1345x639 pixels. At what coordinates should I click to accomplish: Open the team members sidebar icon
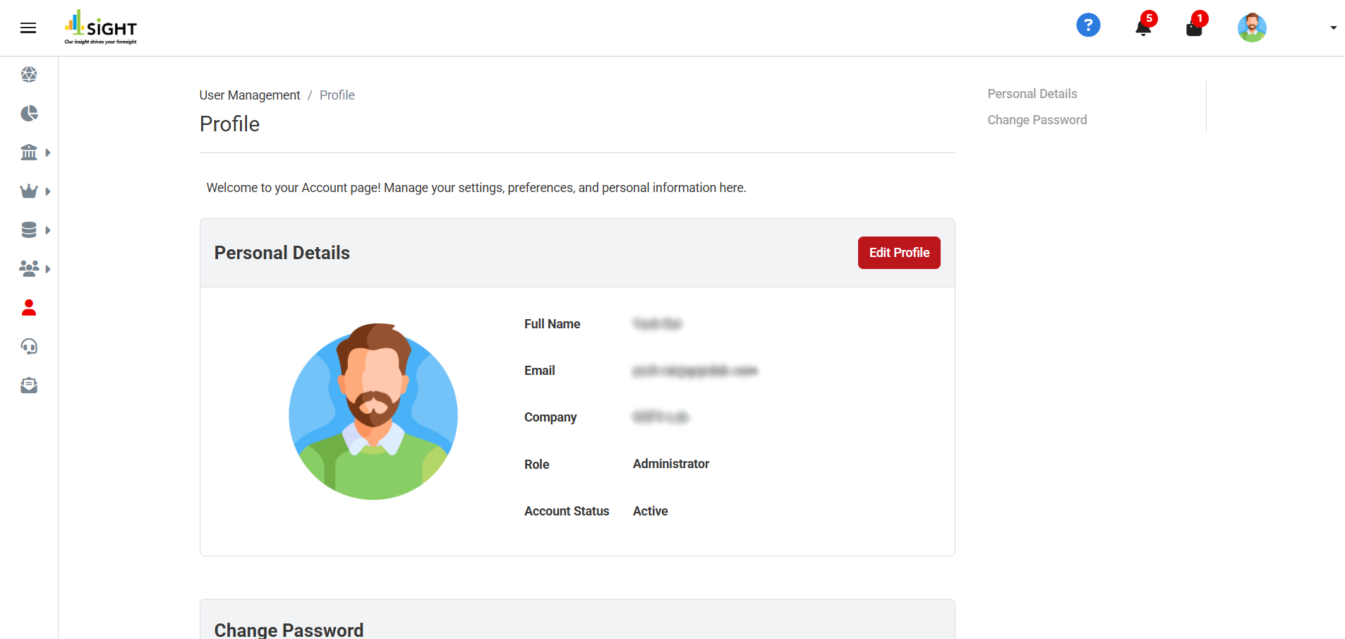pos(28,268)
